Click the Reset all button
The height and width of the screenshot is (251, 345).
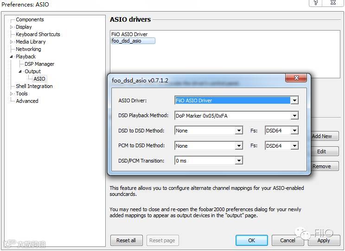coord(126,240)
